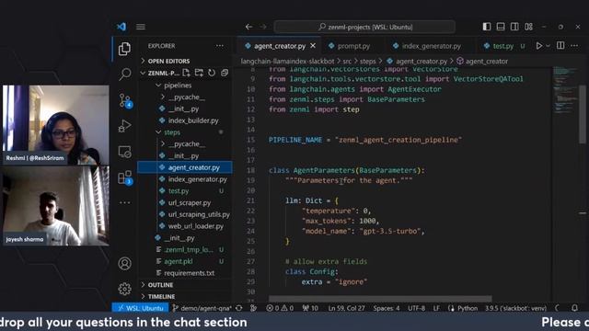Click the horizontal editor scrollbar
The width and height of the screenshot is (589, 331).
380,299
